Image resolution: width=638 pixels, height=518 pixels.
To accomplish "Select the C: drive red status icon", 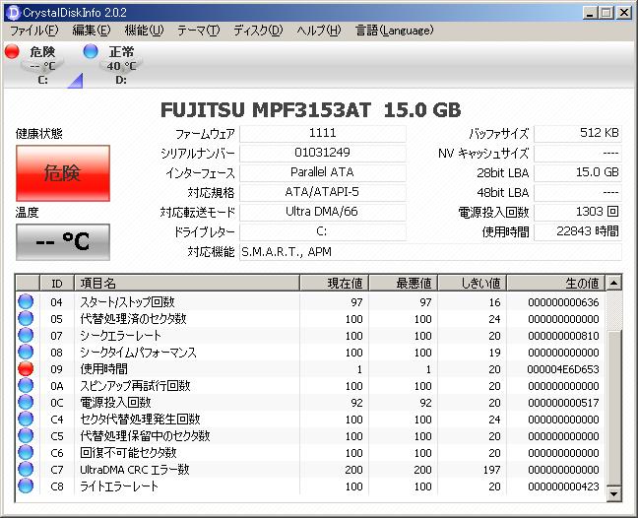I will click(12, 51).
